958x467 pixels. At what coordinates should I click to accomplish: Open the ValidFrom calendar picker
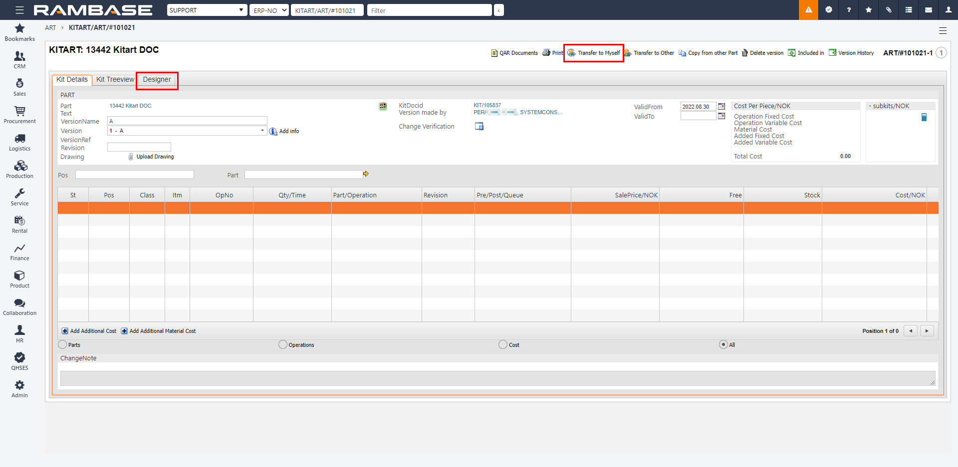[721, 107]
